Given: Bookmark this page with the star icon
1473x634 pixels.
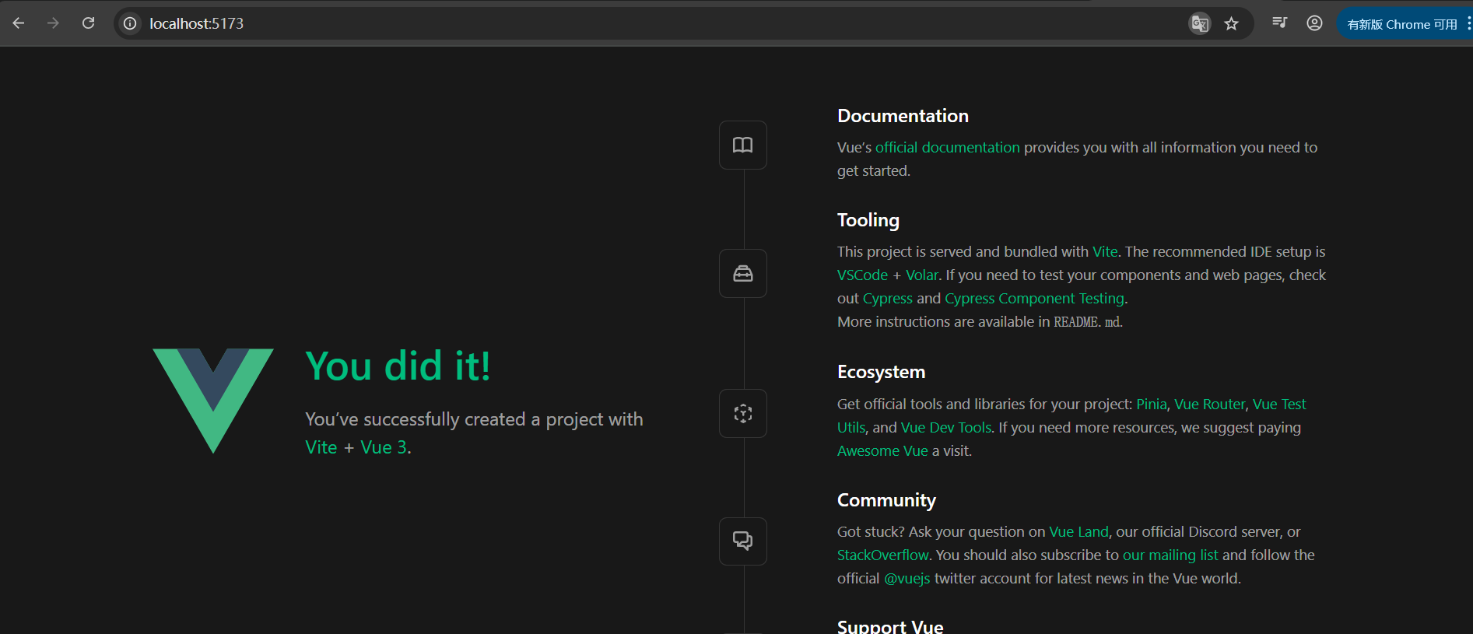Looking at the screenshot, I should click(1231, 23).
